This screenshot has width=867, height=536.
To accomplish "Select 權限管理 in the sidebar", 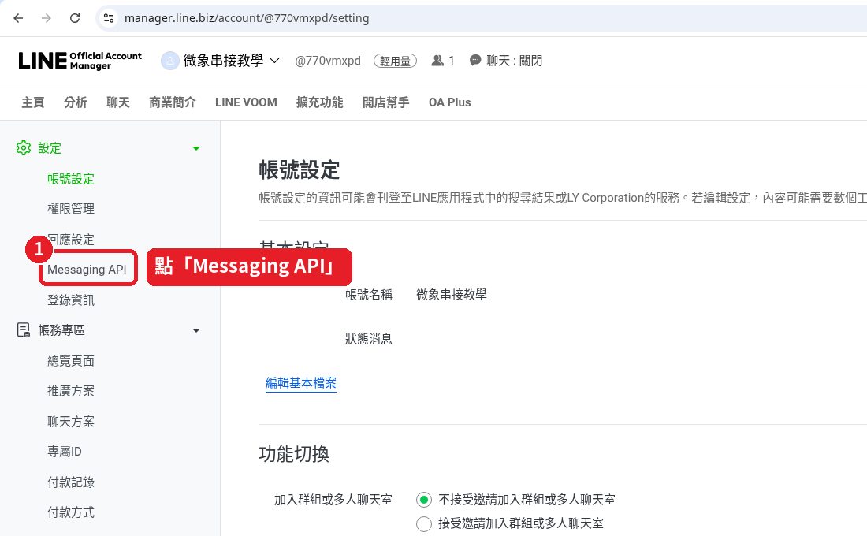I will [71, 209].
